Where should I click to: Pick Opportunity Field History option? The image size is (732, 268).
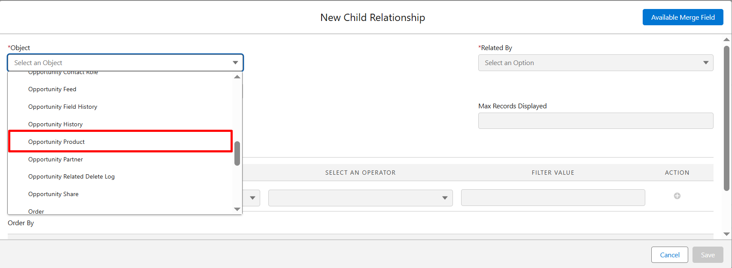click(x=63, y=107)
